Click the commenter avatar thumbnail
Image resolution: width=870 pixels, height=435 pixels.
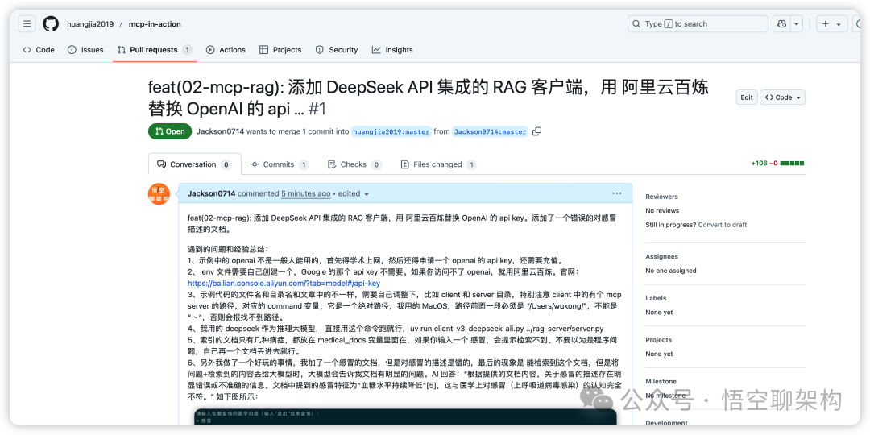click(159, 193)
